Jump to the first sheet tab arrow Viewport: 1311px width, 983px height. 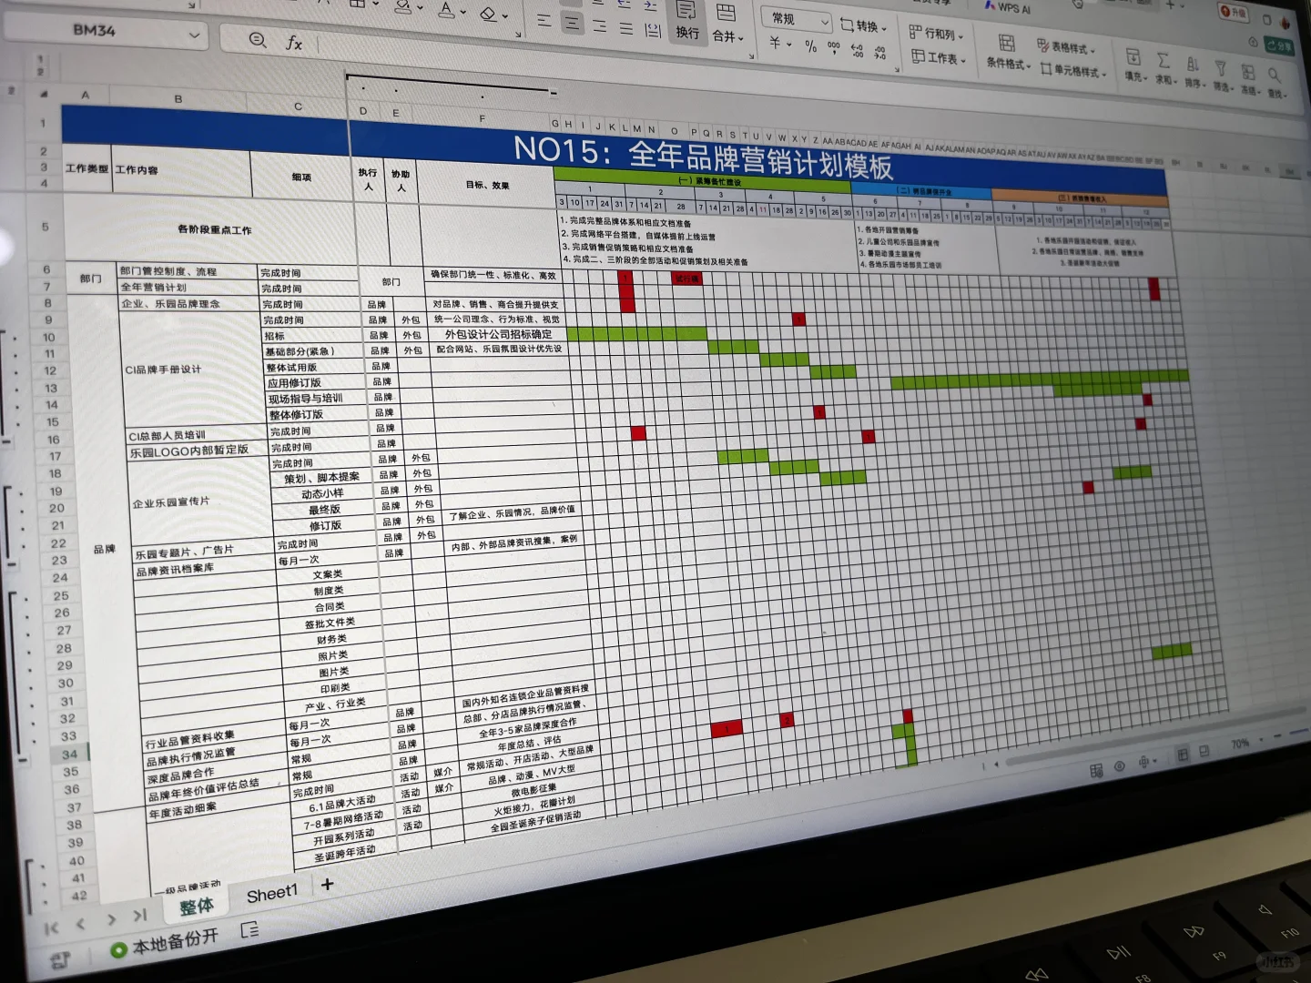click(x=51, y=927)
